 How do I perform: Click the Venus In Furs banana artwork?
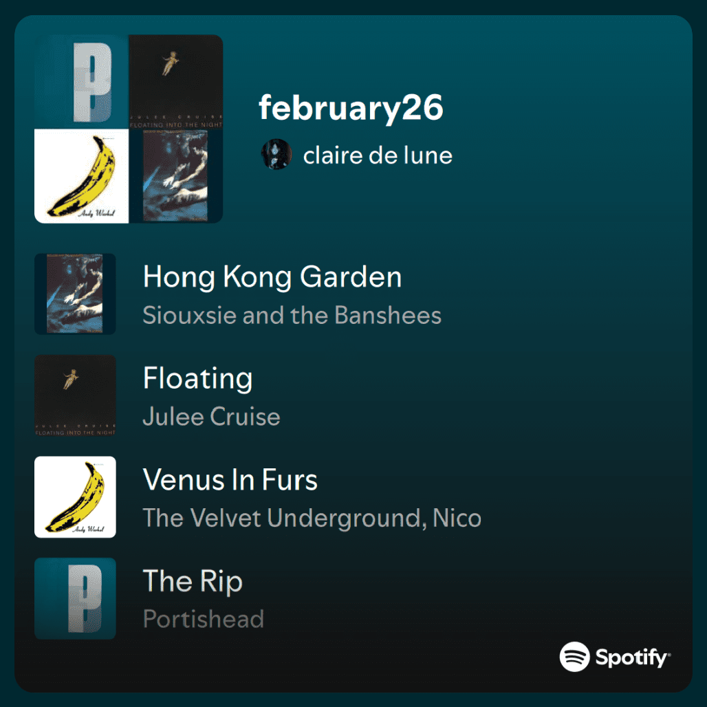coord(75,497)
